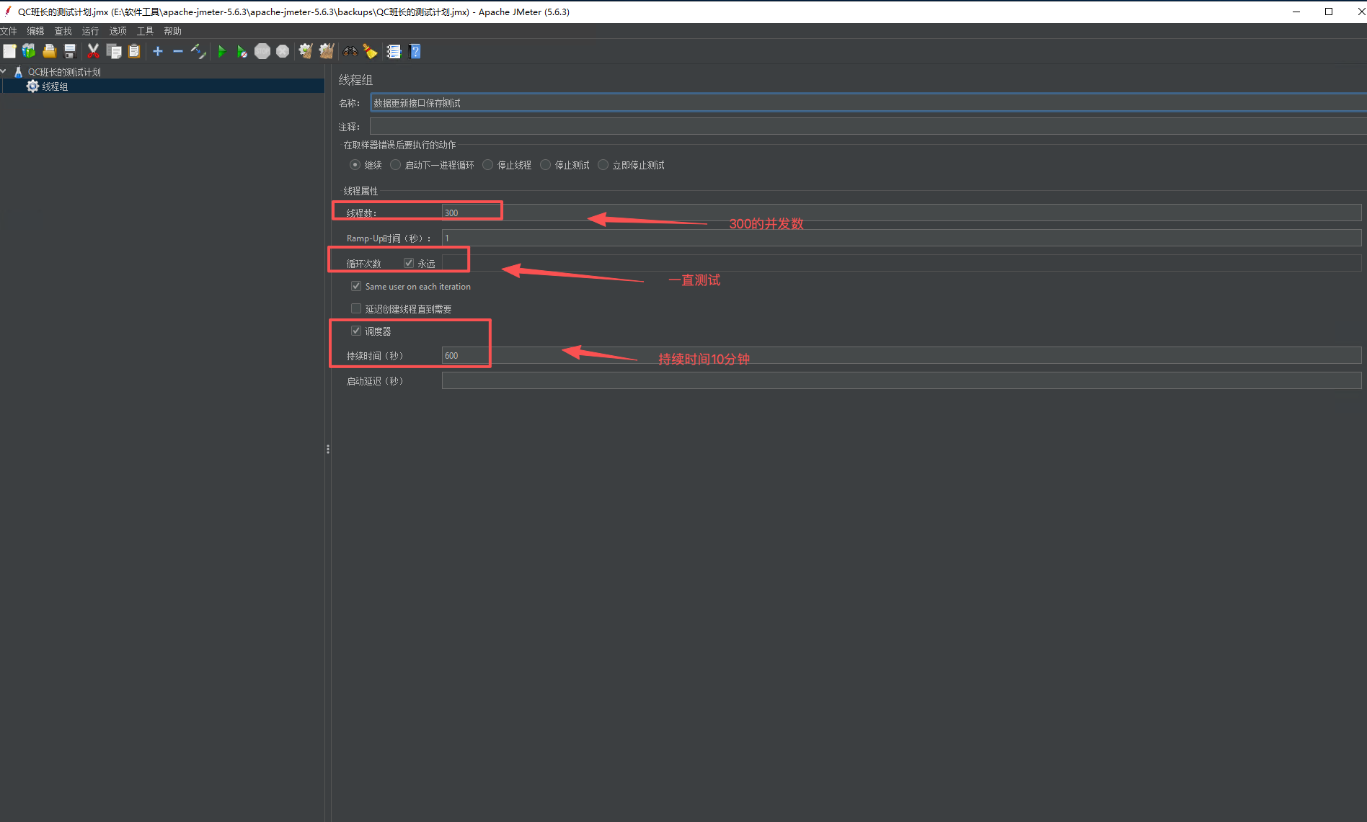Viewport: 1367px width, 822px height.
Task: Click the 名称 input field
Action: [x=868, y=102]
